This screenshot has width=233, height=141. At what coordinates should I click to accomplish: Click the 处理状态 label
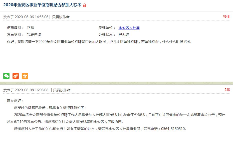point(107,35)
